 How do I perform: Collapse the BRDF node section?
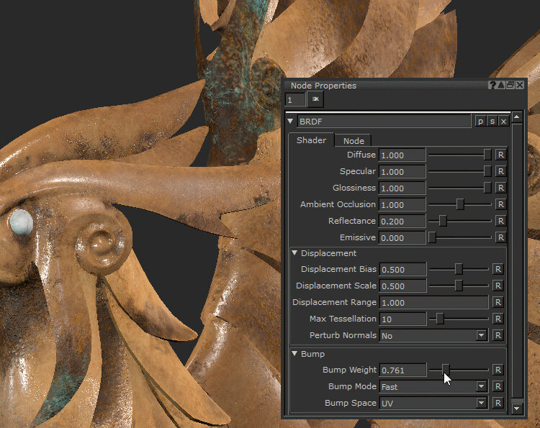(291, 122)
